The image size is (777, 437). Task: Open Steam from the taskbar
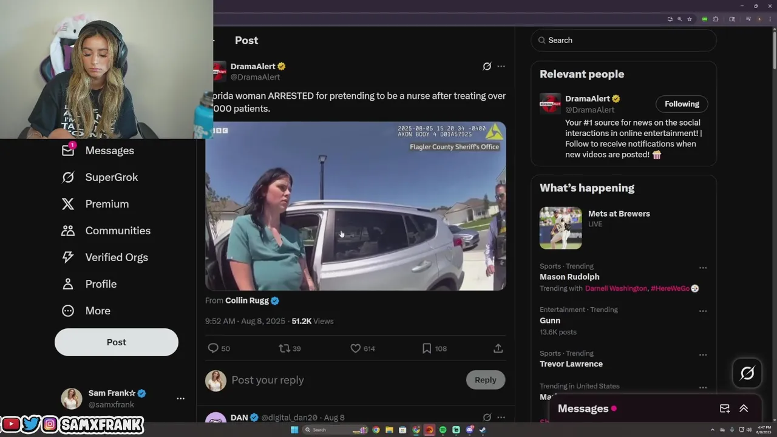pyautogui.click(x=483, y=430)
